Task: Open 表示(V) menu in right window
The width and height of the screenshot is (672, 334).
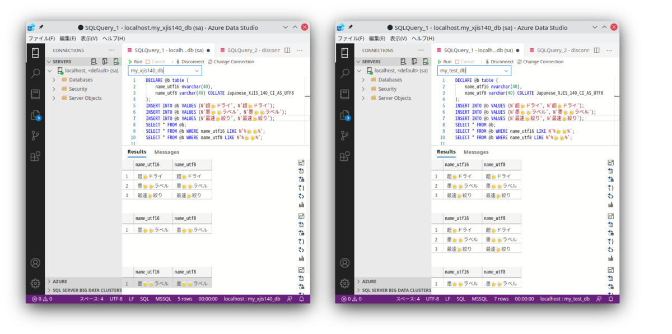Action: click(398, 38)
